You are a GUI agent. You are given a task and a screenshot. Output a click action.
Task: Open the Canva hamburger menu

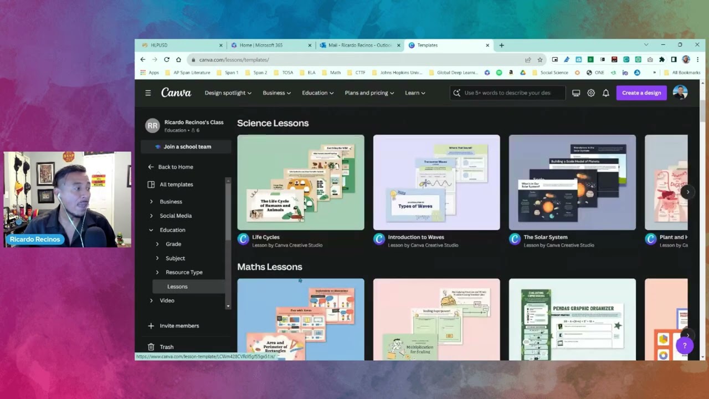point(148,93)
